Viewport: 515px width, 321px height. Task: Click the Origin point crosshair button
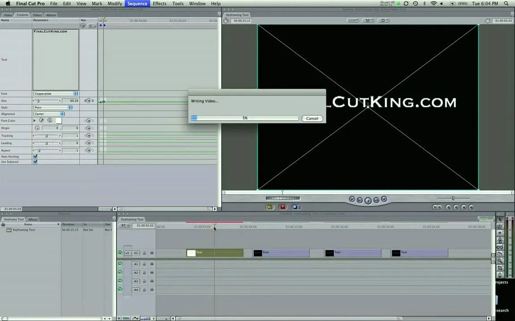37,128
